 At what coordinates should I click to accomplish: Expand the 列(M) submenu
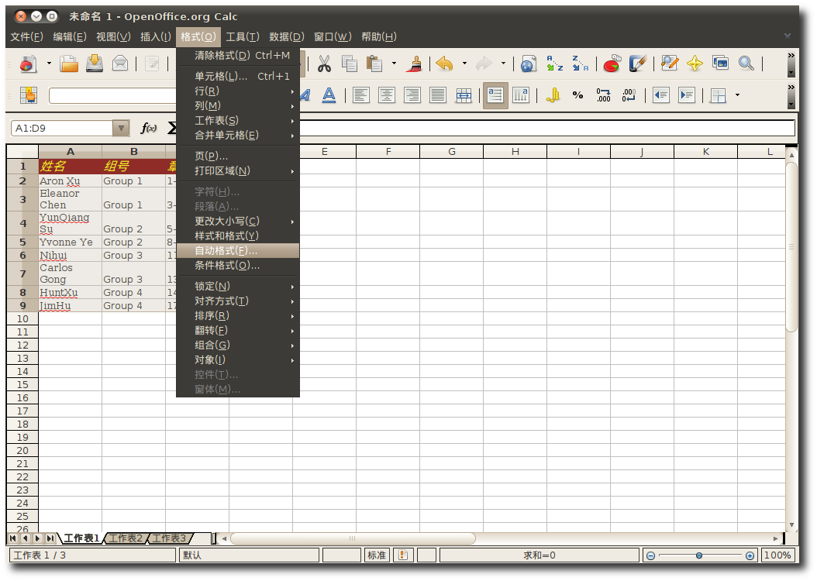click(x=238, y=105)
